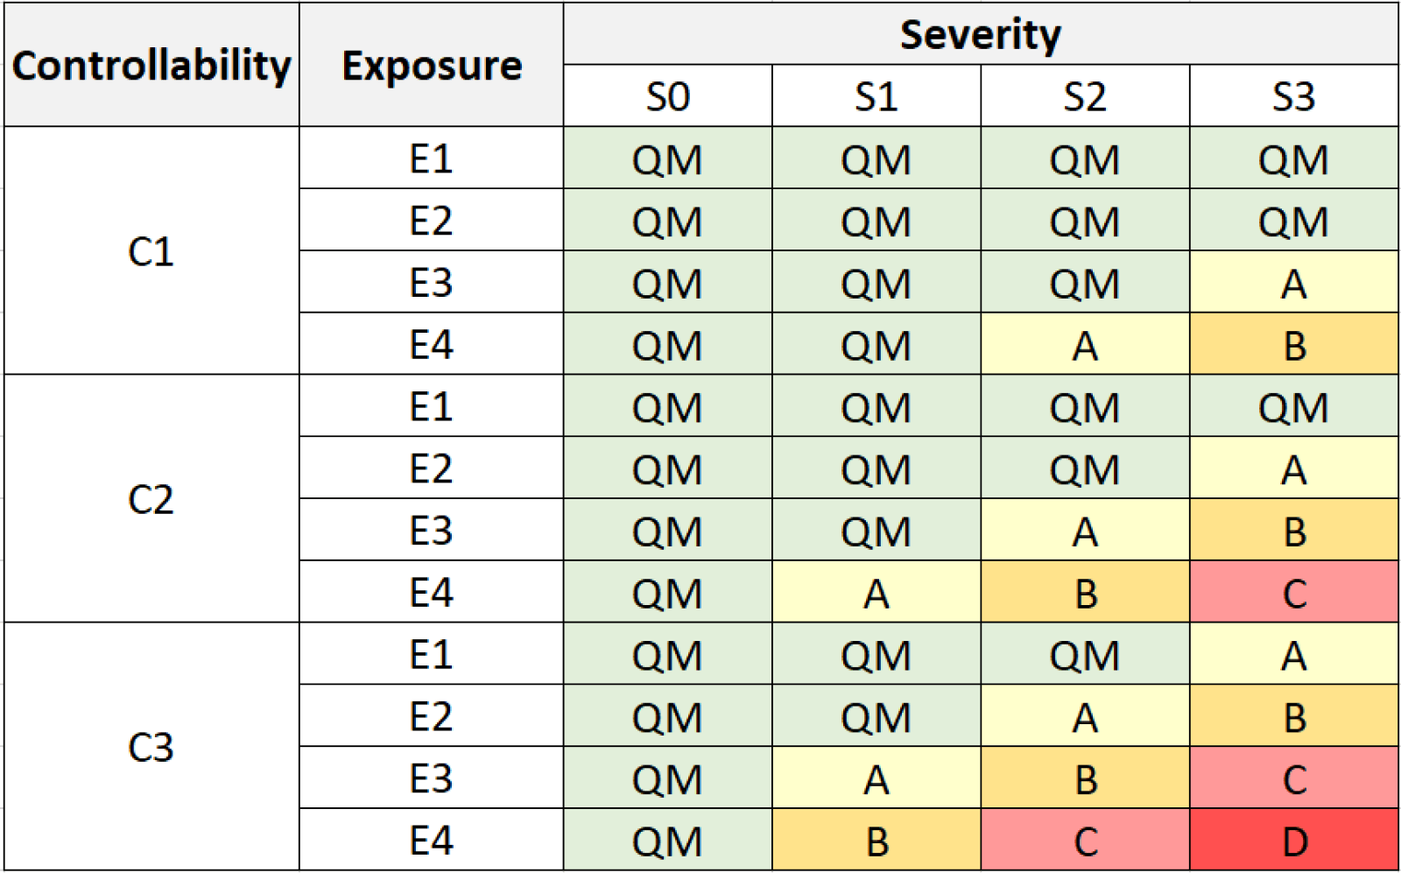Select the E4 exposure cell under C1
The height and width of the screenshot is (873, 1401).
tap(431, 345)
